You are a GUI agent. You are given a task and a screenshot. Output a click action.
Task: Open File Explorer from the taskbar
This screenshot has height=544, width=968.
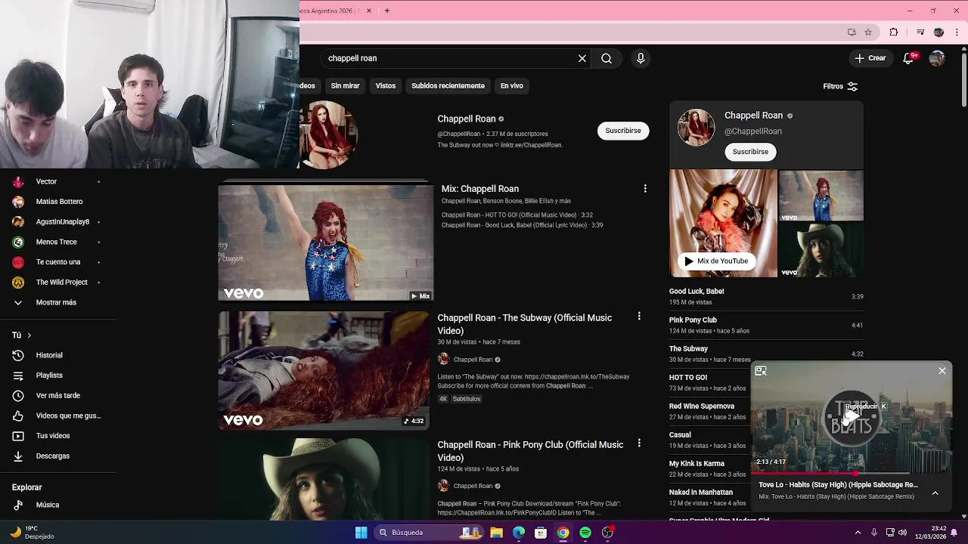tap(496, 533)
